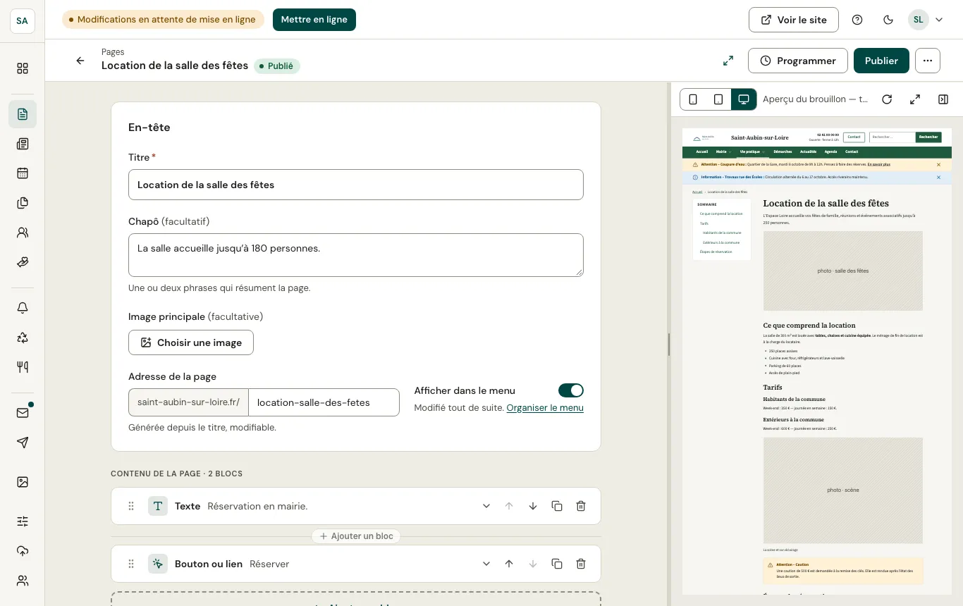Open Organiser le menu link

[545, 407]
